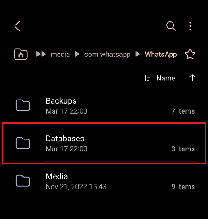
Task: Go to home storage folder icon
Action: coord(21,54)
